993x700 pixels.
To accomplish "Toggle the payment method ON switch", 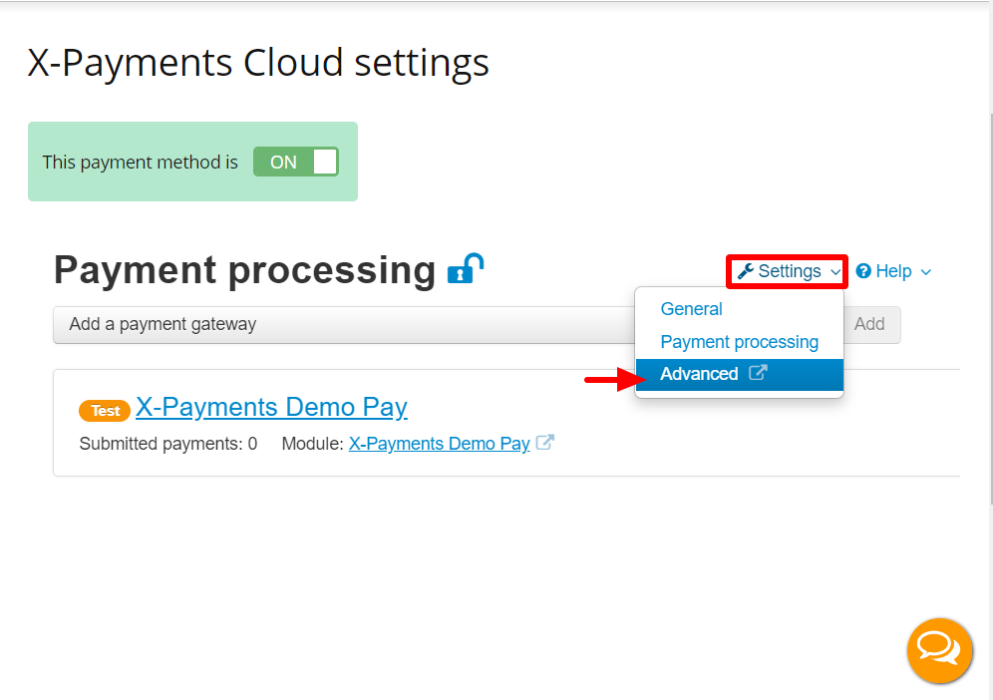I will click(296, 162).
